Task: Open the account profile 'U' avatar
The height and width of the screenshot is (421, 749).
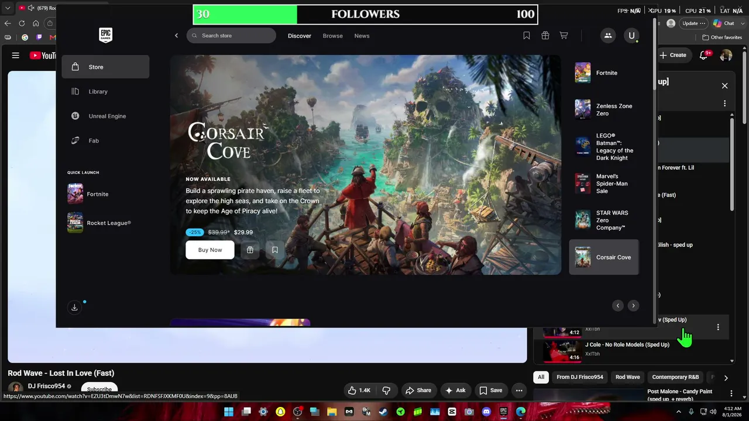Action: (631, 36)
